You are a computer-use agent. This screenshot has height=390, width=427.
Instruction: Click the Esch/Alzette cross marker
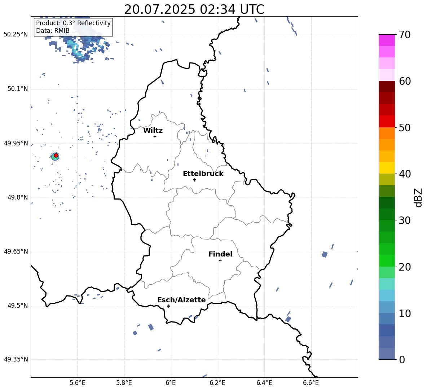coord(168,306)
